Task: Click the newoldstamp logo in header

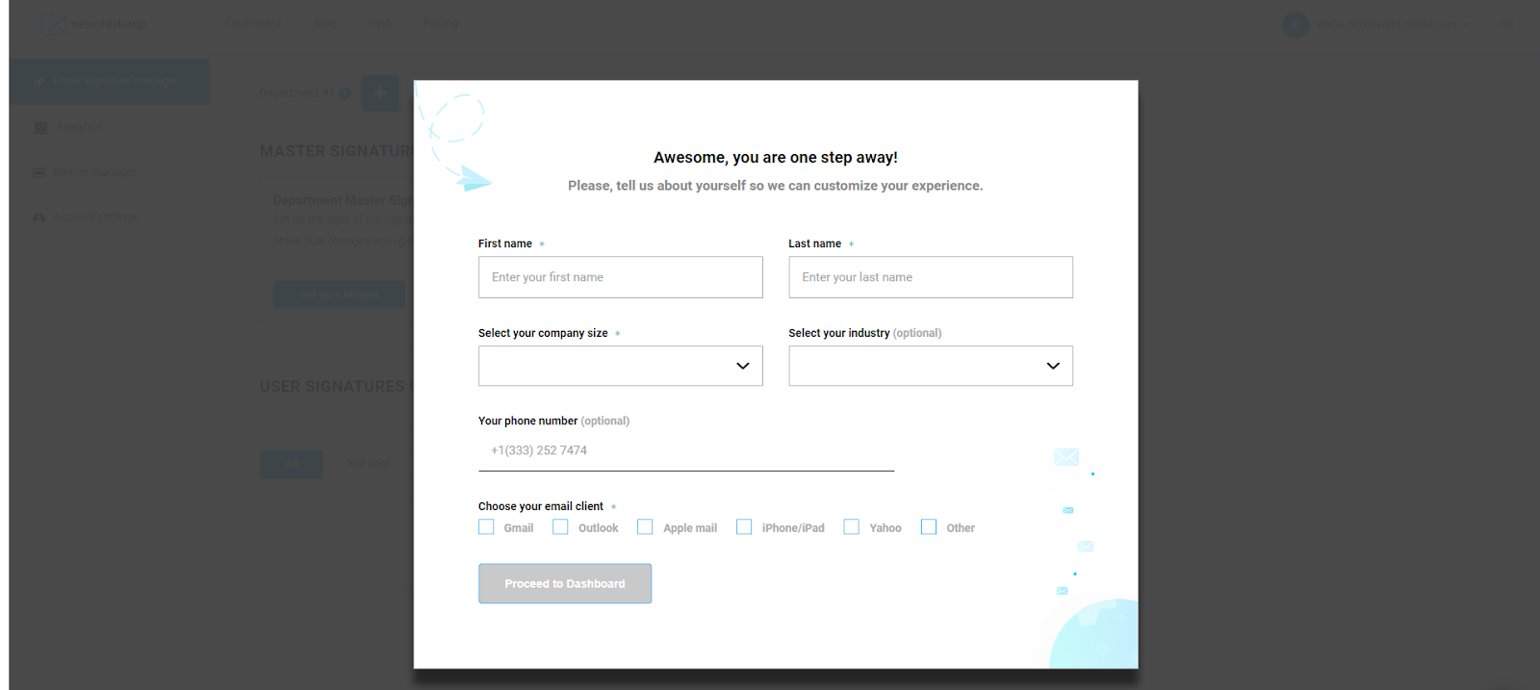Action: click(94, 24)
